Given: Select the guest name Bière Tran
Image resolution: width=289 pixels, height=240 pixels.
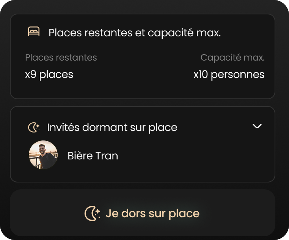Looking at the screenshot, I should 93,156.
